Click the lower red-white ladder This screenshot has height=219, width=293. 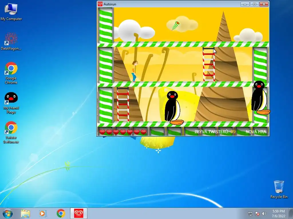pos(123,104)
